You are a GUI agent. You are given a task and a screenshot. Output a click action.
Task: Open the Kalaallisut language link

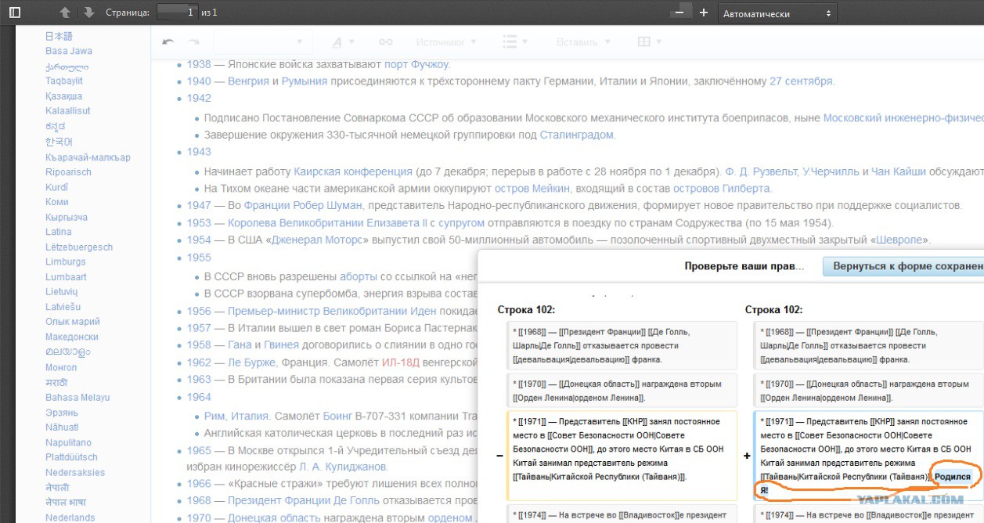(68, 111)
